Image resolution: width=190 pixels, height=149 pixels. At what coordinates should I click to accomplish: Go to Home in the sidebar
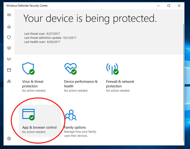(x=9, y=27)
